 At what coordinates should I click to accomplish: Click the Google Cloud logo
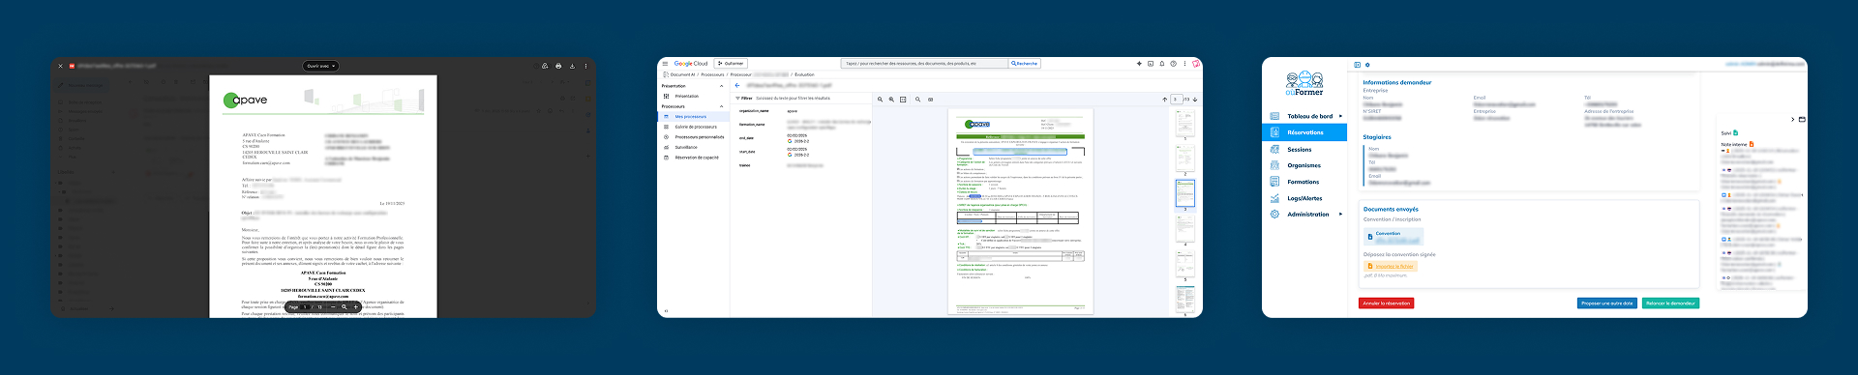tap(691, 64)
